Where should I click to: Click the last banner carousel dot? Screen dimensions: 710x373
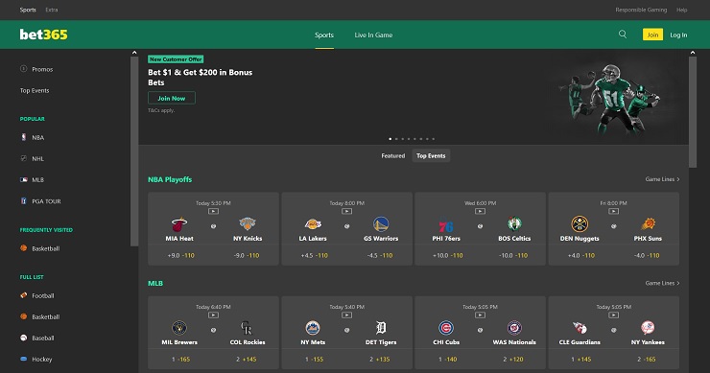pyautogui.click(x=434, y=139)
